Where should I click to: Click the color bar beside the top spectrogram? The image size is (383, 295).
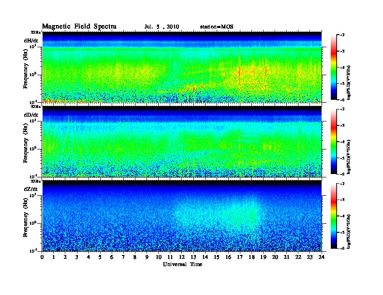point(334,67)
